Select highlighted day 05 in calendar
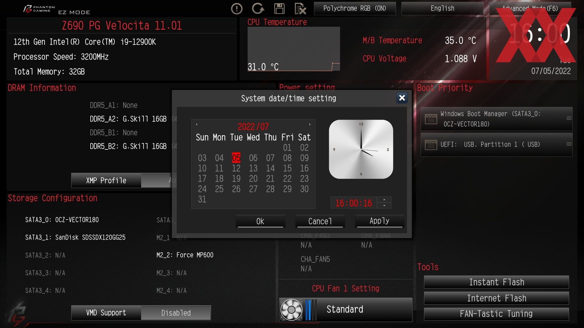Viewport: 584px width, 328px height. click(236, 158)
